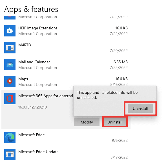The height and width of the screenshot is (165, 168).
Task: Select the Microsoft Edge Update entry name
Action: (x=38, y=152)
